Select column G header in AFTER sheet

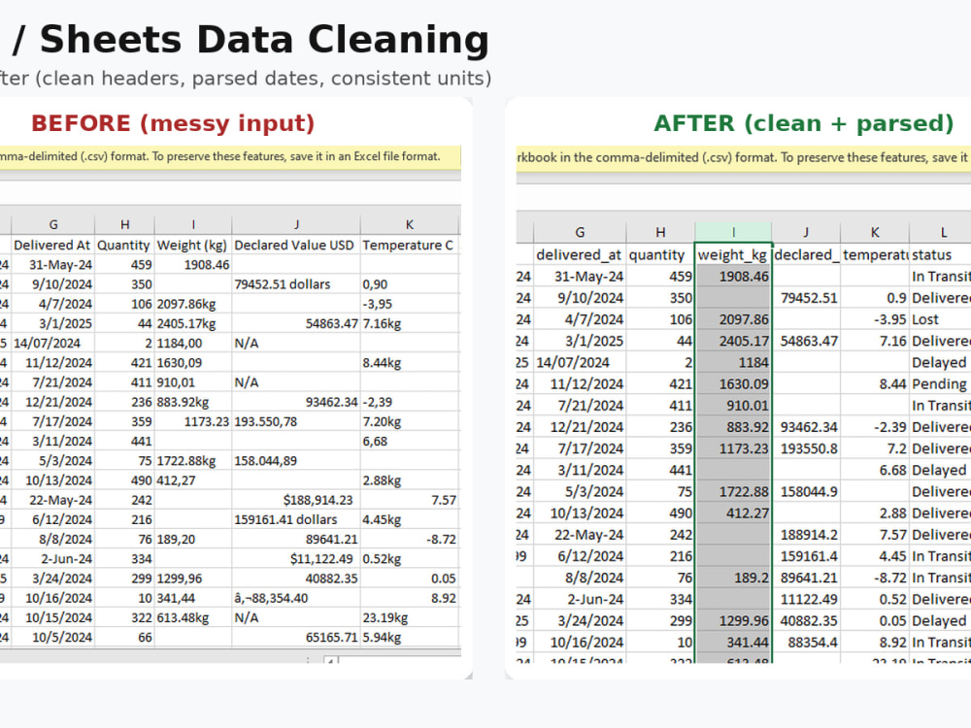click(580, 232)
